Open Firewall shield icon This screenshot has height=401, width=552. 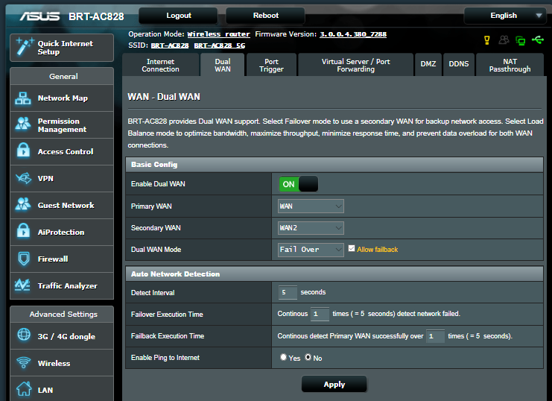24,259
